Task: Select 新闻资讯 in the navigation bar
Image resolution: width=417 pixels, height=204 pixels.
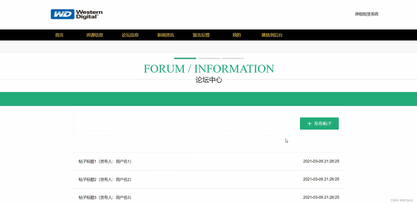Action: pyautogui.click(x=166, y=35)
